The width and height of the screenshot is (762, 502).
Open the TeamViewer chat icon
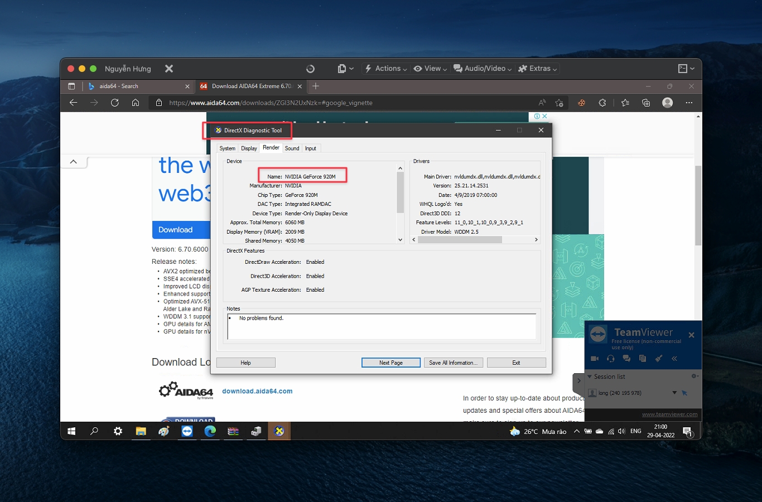[626, 359]
